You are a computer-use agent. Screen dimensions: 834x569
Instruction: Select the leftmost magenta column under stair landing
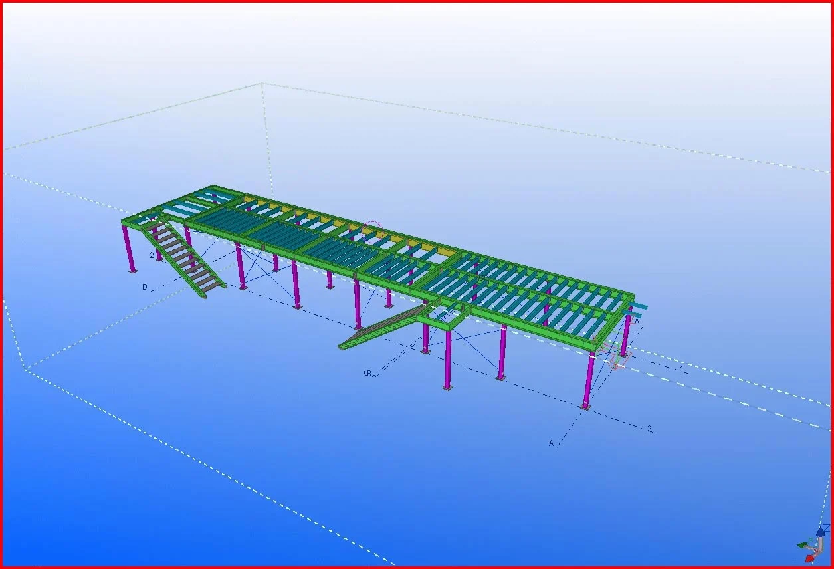tap(128, 248)
